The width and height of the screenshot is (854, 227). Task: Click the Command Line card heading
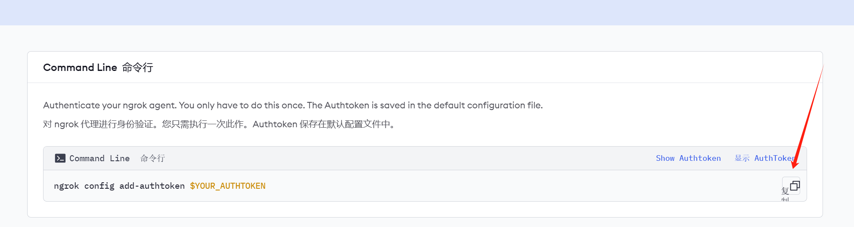point(80,67)
